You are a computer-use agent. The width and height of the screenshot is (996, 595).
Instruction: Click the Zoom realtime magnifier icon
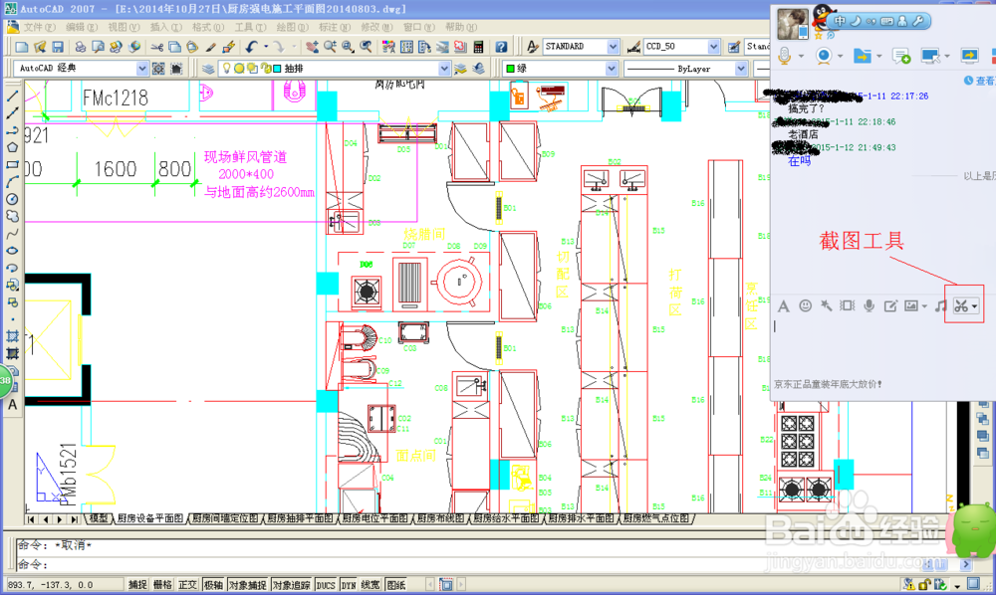[330, 47]
